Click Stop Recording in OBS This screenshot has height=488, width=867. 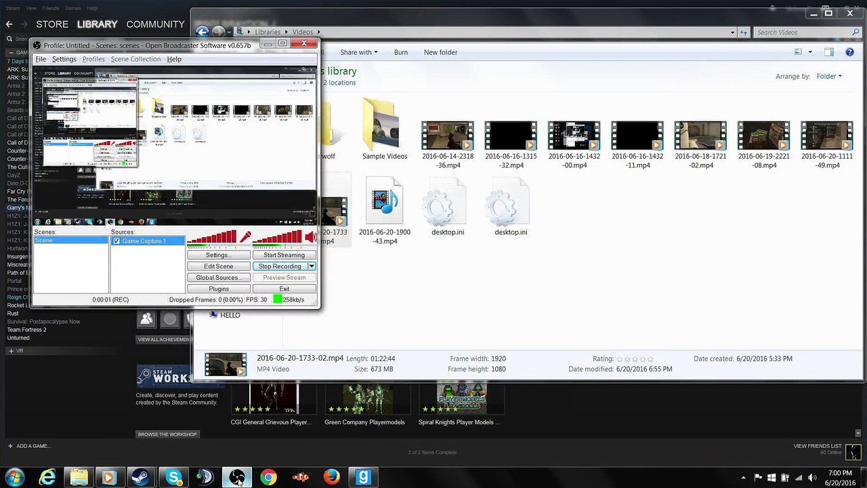[x=280, y=266]
